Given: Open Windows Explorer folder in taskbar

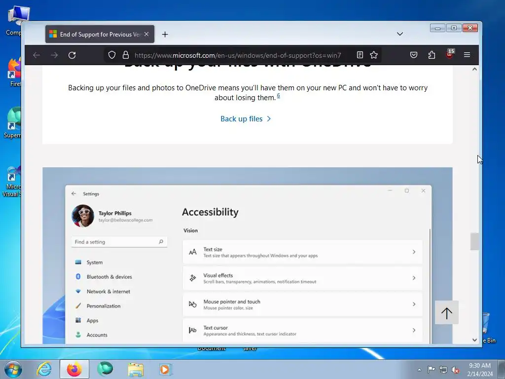Looking at the screenshot, I should (136, 369).
